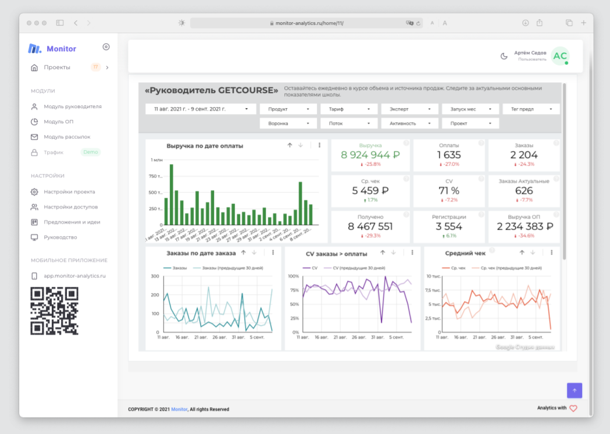This screenshot has height=434, width=610.
Task: Open the Monitor link in footer
Action: coord(179,410)
